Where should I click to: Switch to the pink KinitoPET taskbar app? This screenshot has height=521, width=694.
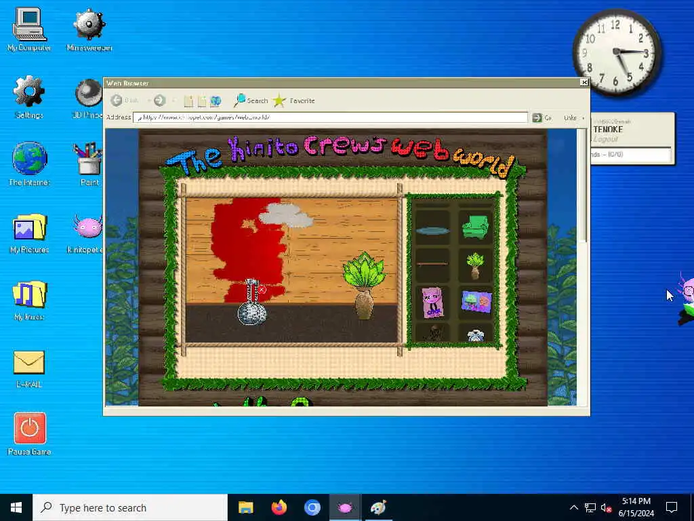[x=345, y=507]
